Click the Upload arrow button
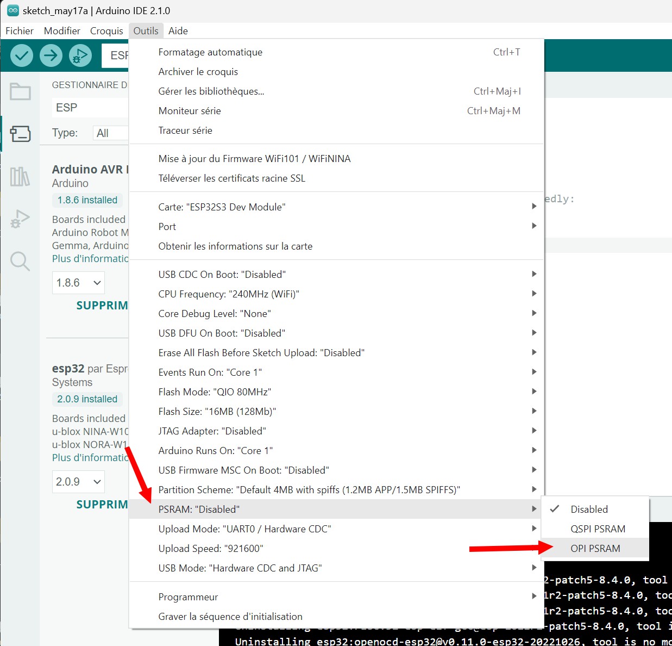 (51, 55)
